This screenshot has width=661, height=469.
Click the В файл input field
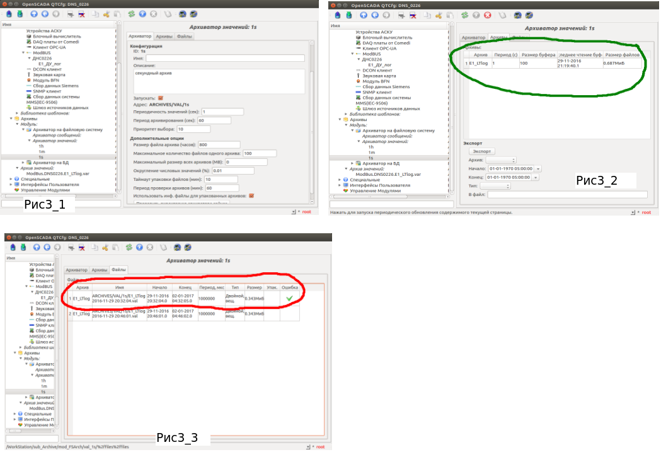(567, 195)
